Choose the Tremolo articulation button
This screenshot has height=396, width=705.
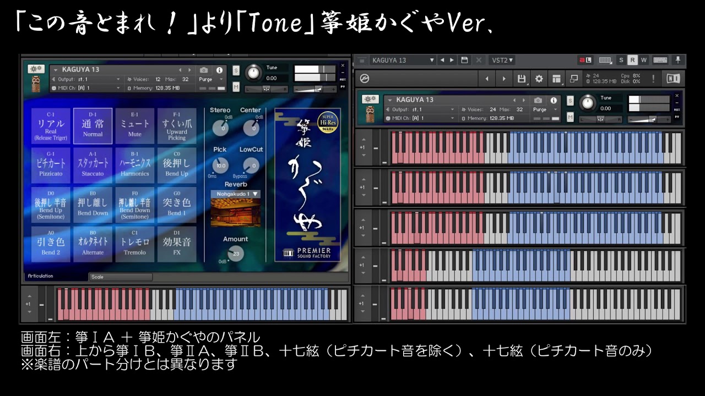[x=134, y=244]
